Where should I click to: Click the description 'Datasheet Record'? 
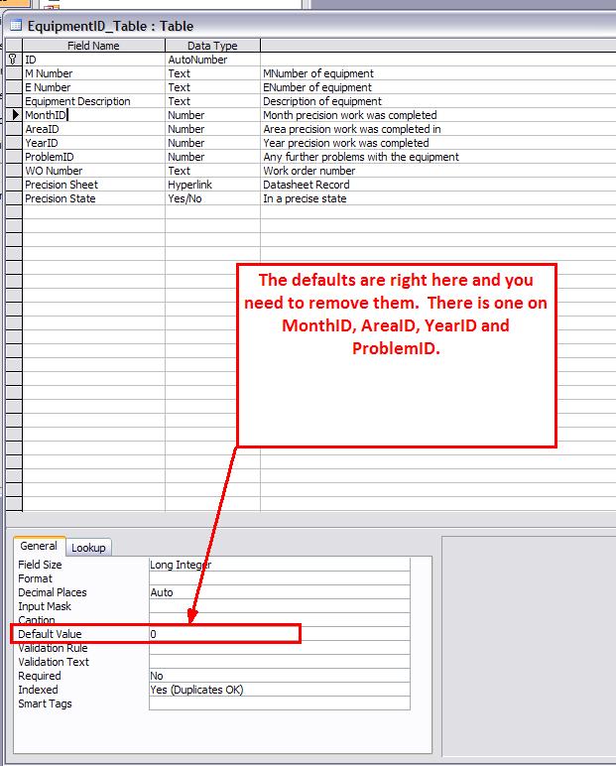tap(307, 185)
